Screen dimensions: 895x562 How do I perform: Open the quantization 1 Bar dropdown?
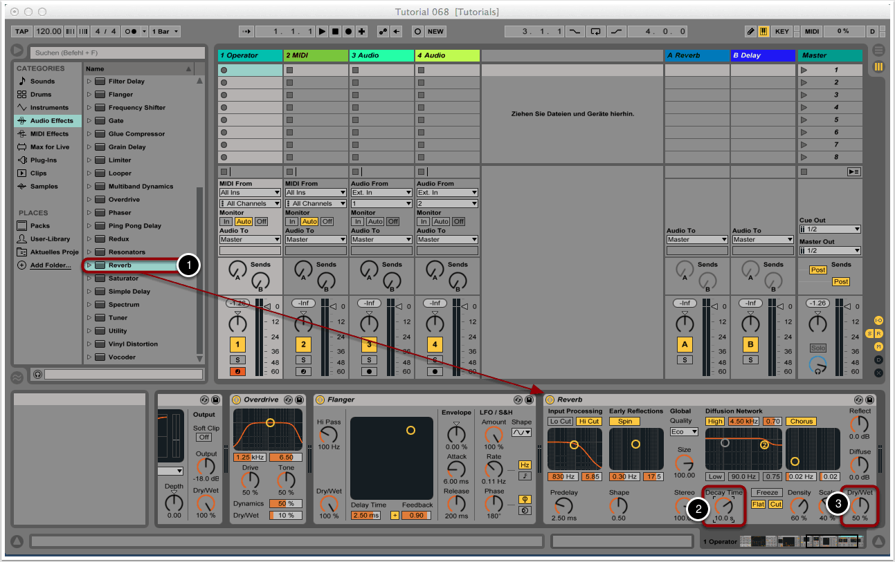166,32
